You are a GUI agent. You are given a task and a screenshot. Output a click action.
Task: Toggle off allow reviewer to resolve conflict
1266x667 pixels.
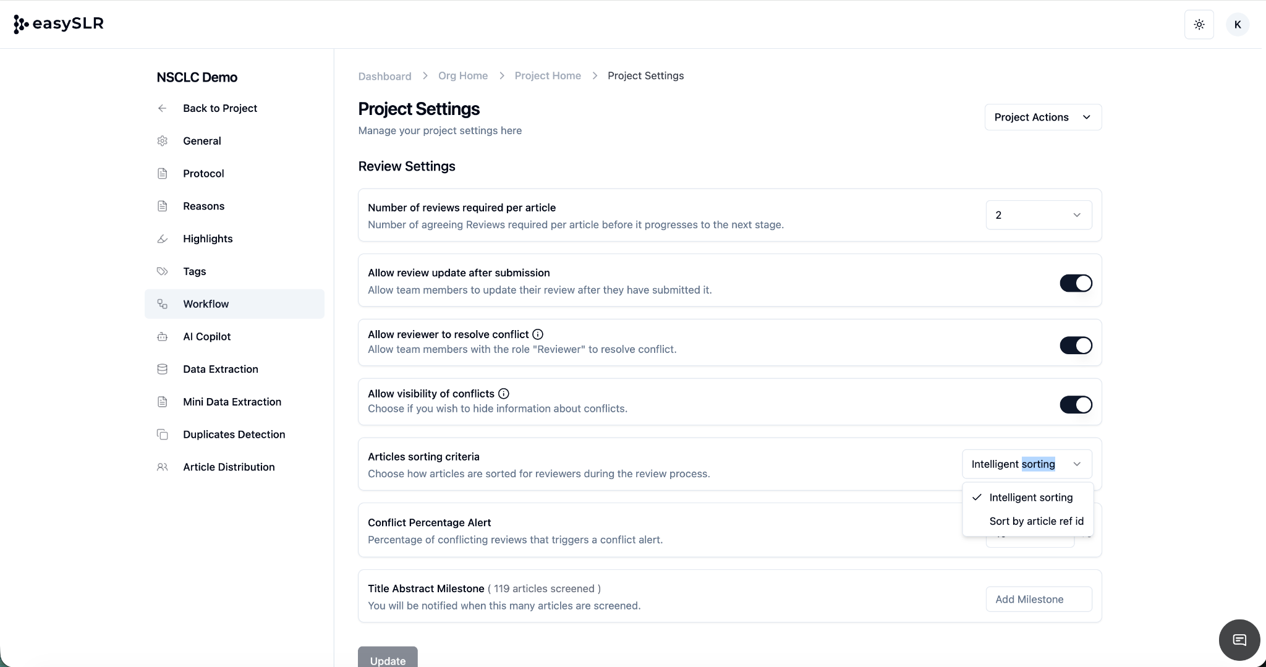(1076, 346)
